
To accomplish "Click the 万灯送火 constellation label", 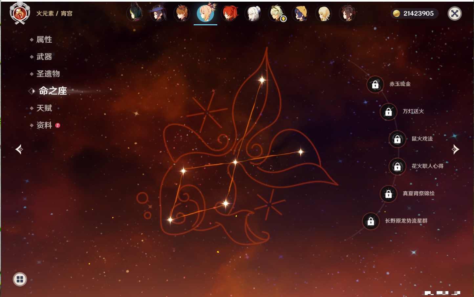I will (413, 111).
